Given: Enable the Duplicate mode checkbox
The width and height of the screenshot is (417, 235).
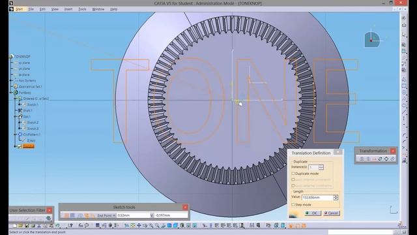Looking at the screenshot, I should 293,174.
